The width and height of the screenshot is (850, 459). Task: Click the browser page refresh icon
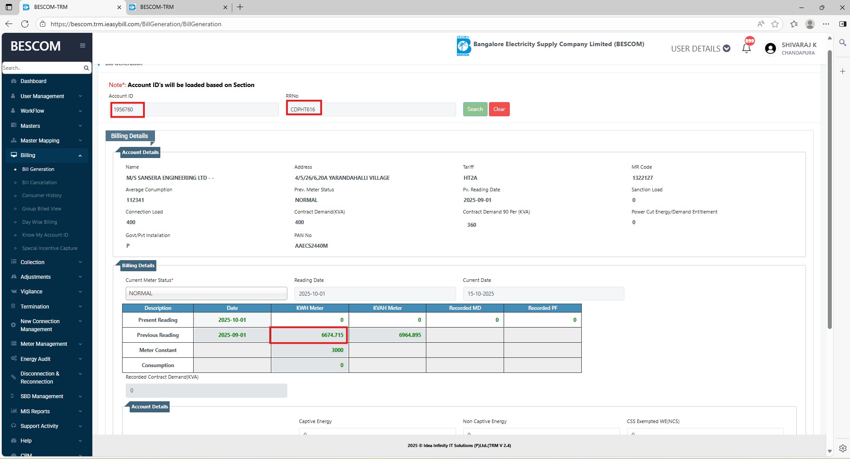coord(25,24)
